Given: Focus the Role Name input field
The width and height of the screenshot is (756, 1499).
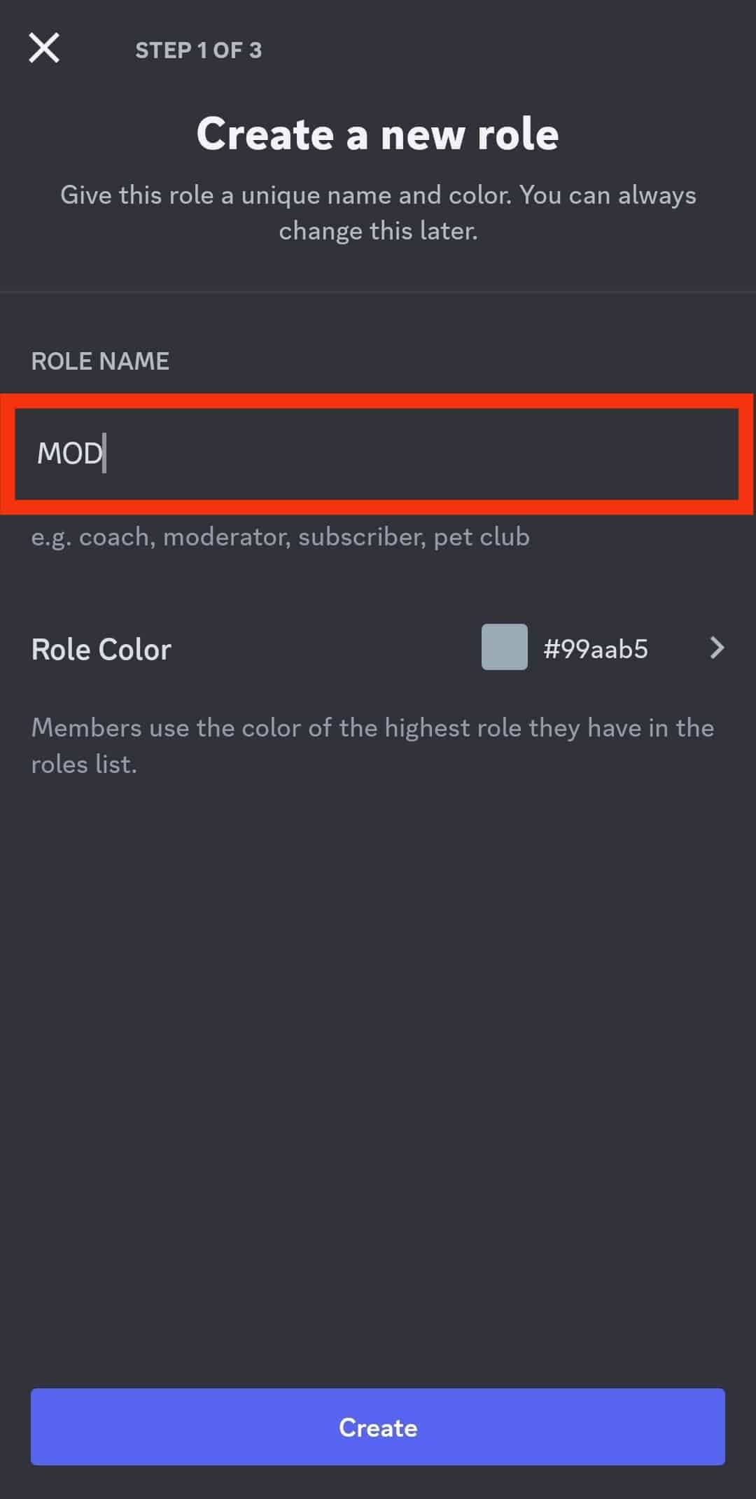Looking at the screenshot, I should point(377,454).
